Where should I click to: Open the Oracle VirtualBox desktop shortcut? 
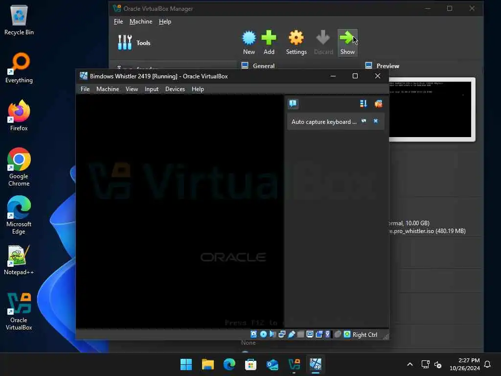[x=19, y=311]
